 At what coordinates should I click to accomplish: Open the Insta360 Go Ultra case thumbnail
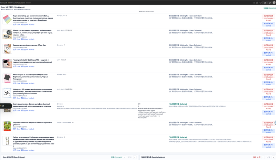point(7,64)
